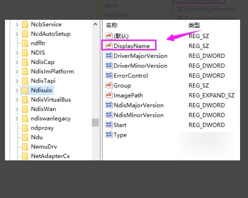Click the NcdAutoSetup folder icon
This screenshot has height=198, width=248.
25,34
